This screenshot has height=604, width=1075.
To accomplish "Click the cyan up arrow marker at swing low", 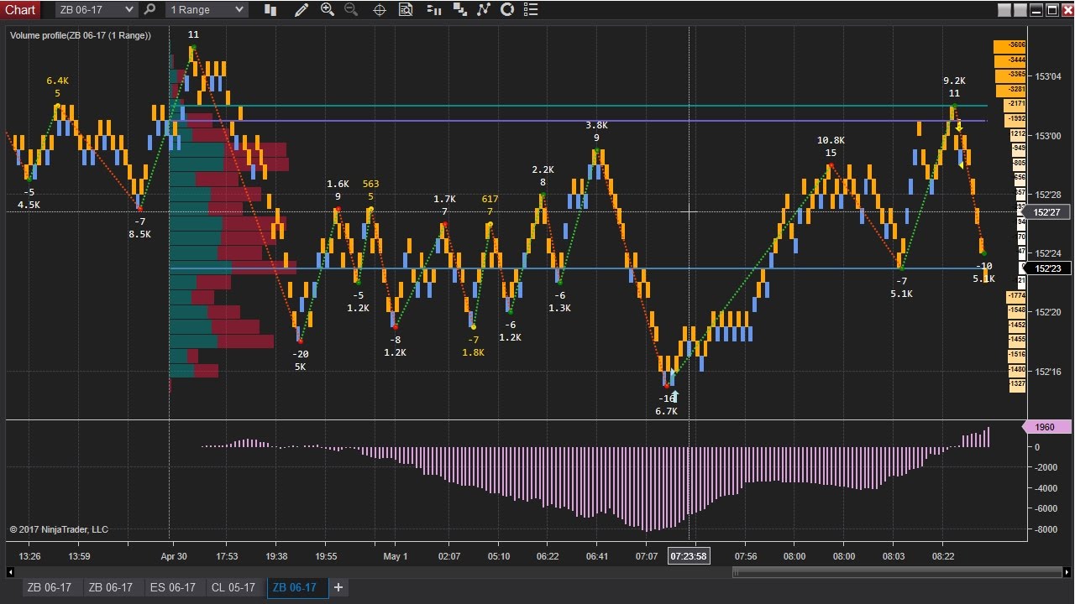I will (x=674, y=396).
